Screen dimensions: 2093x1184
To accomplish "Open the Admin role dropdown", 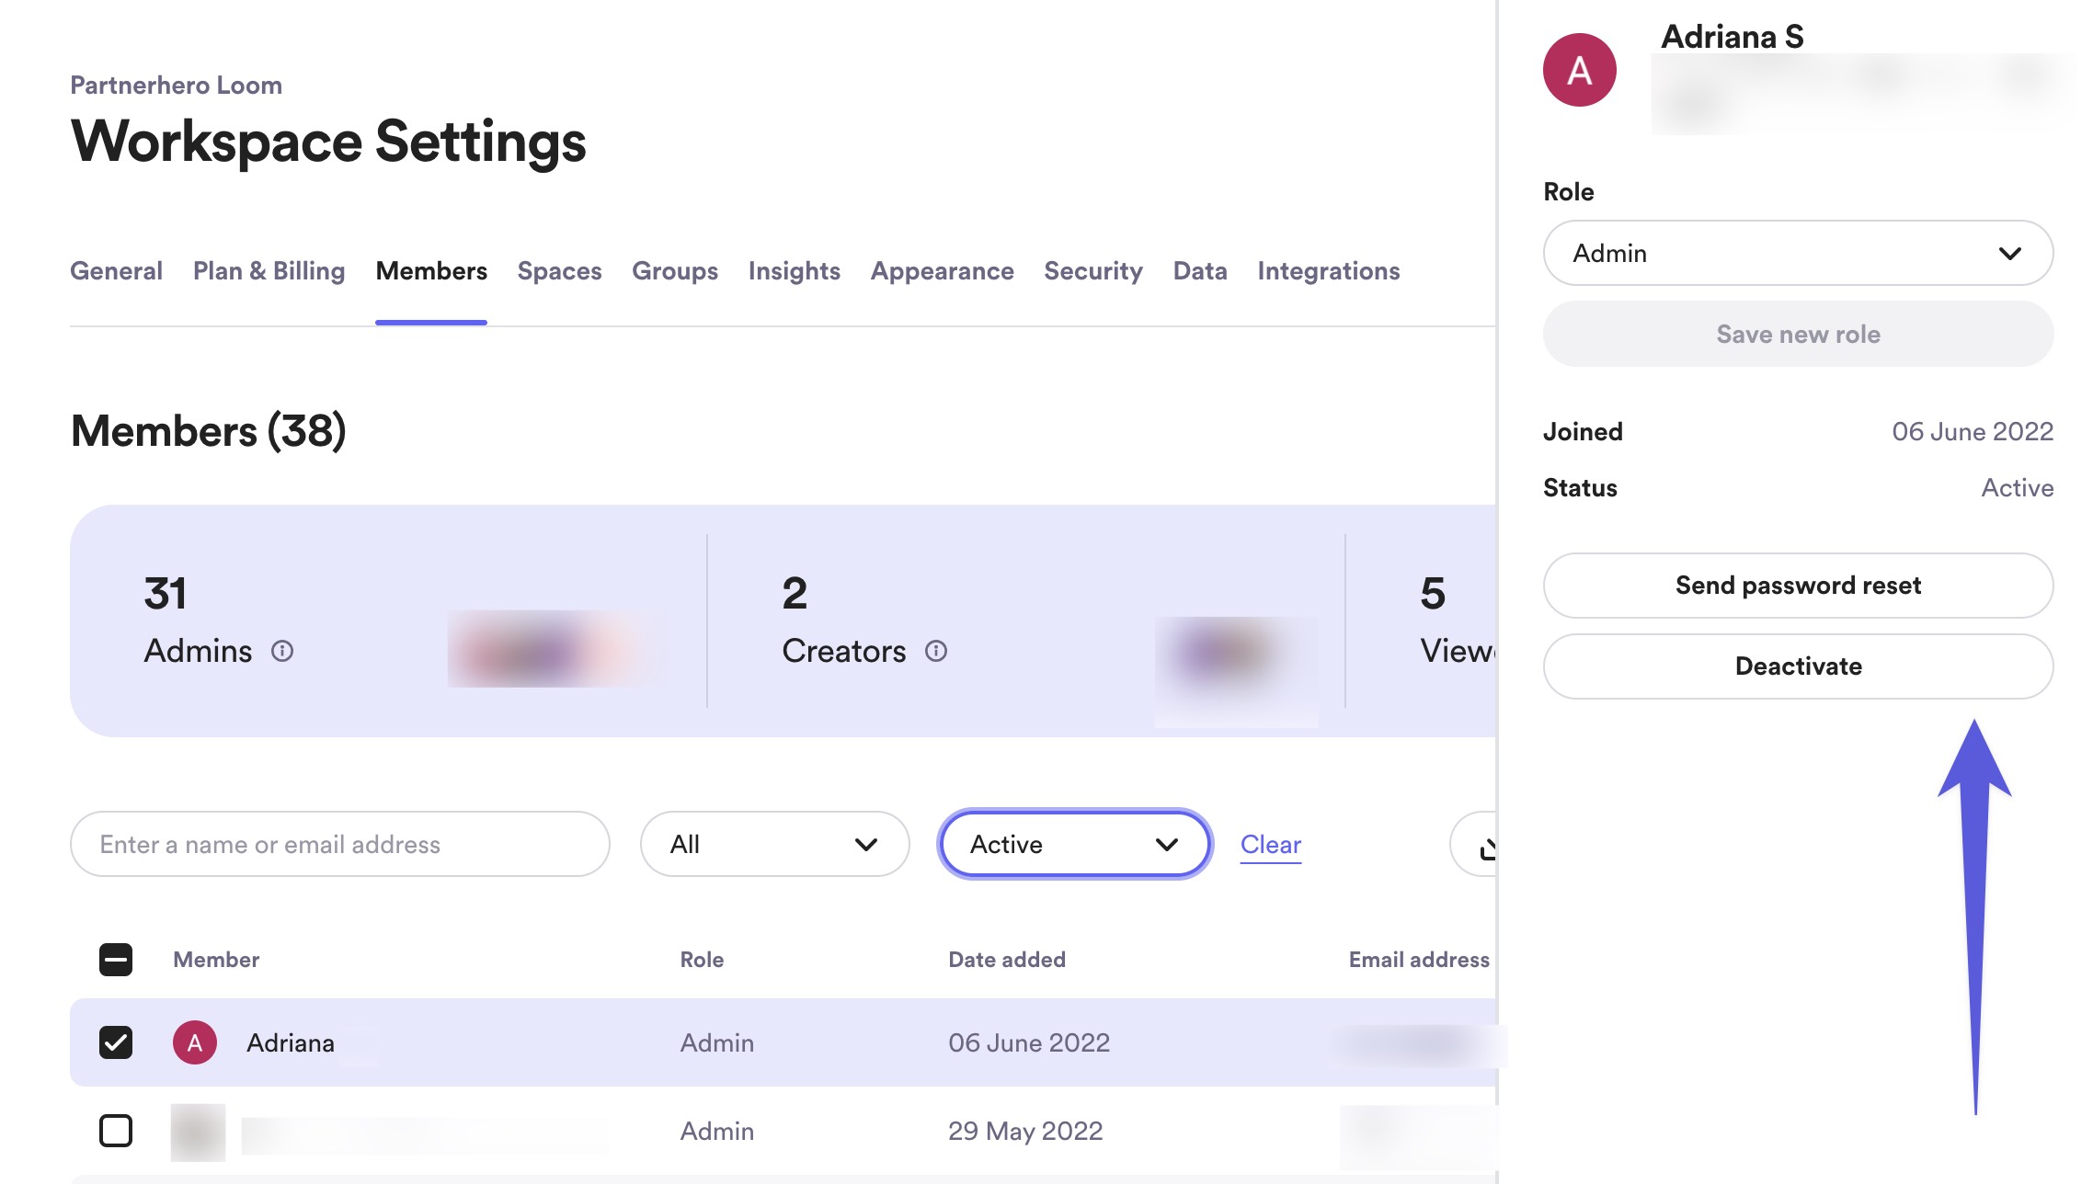I will point(1798,253).
